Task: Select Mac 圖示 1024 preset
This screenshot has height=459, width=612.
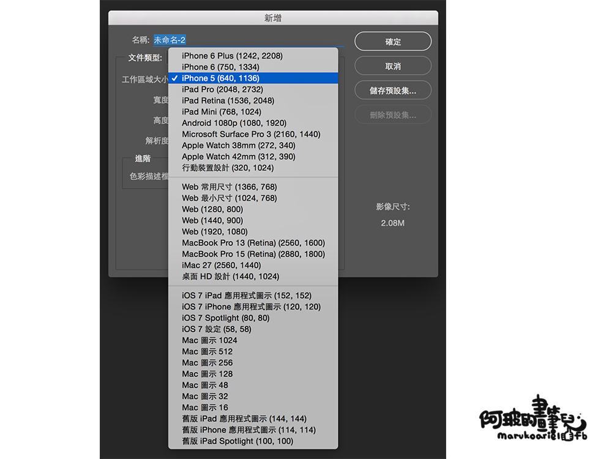Action: click(253, 340)
